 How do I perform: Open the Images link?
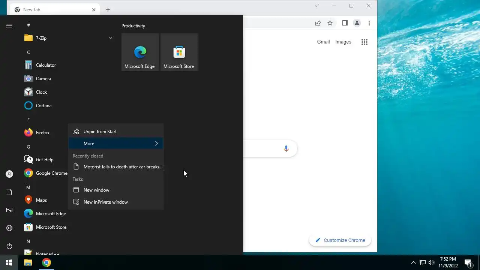click(343, 42)
